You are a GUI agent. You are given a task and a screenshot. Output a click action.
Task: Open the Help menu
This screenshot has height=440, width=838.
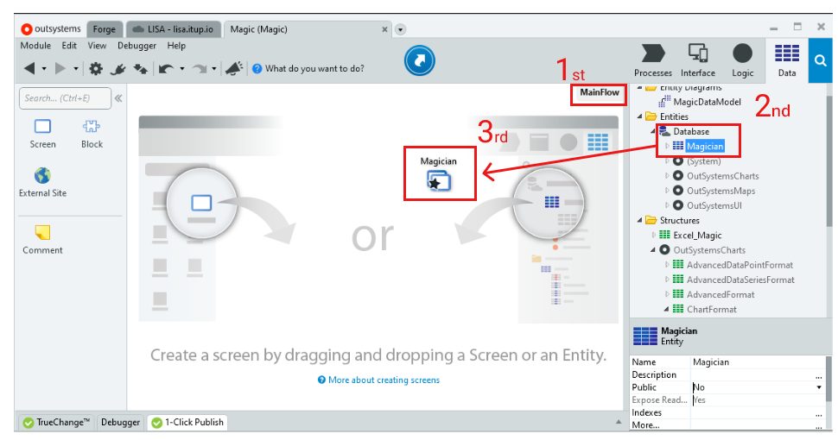point(176,46)
